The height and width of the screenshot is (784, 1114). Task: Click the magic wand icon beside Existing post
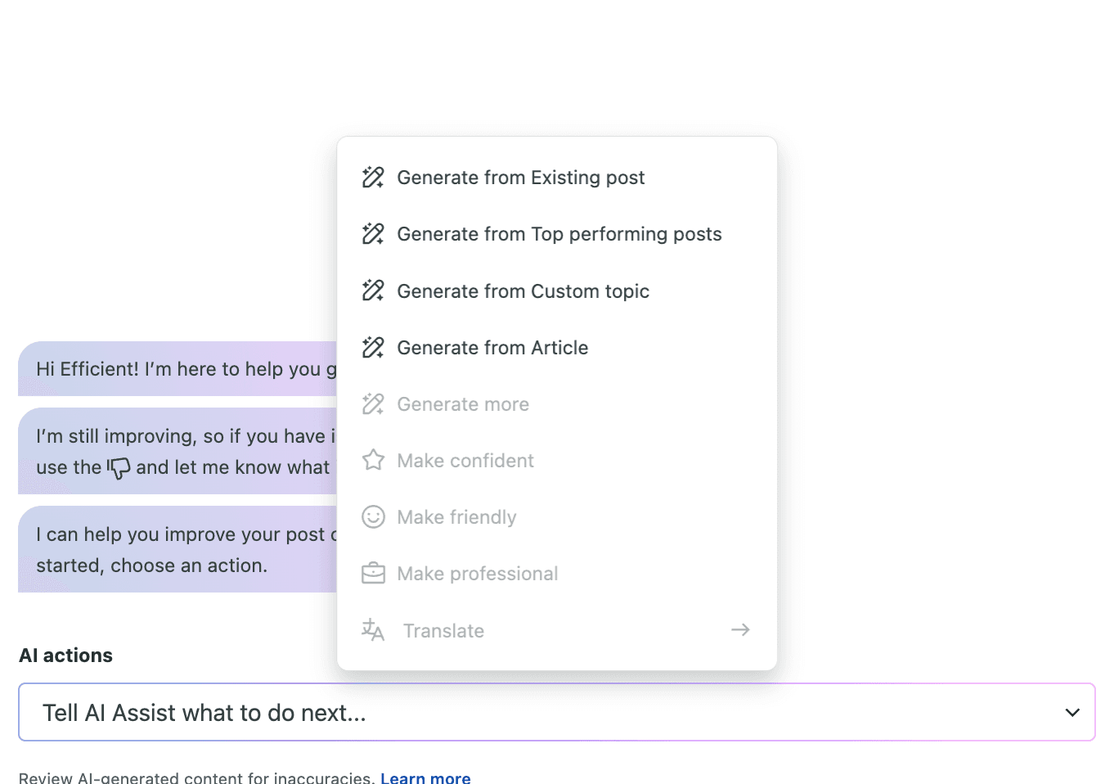click(373, 178)
